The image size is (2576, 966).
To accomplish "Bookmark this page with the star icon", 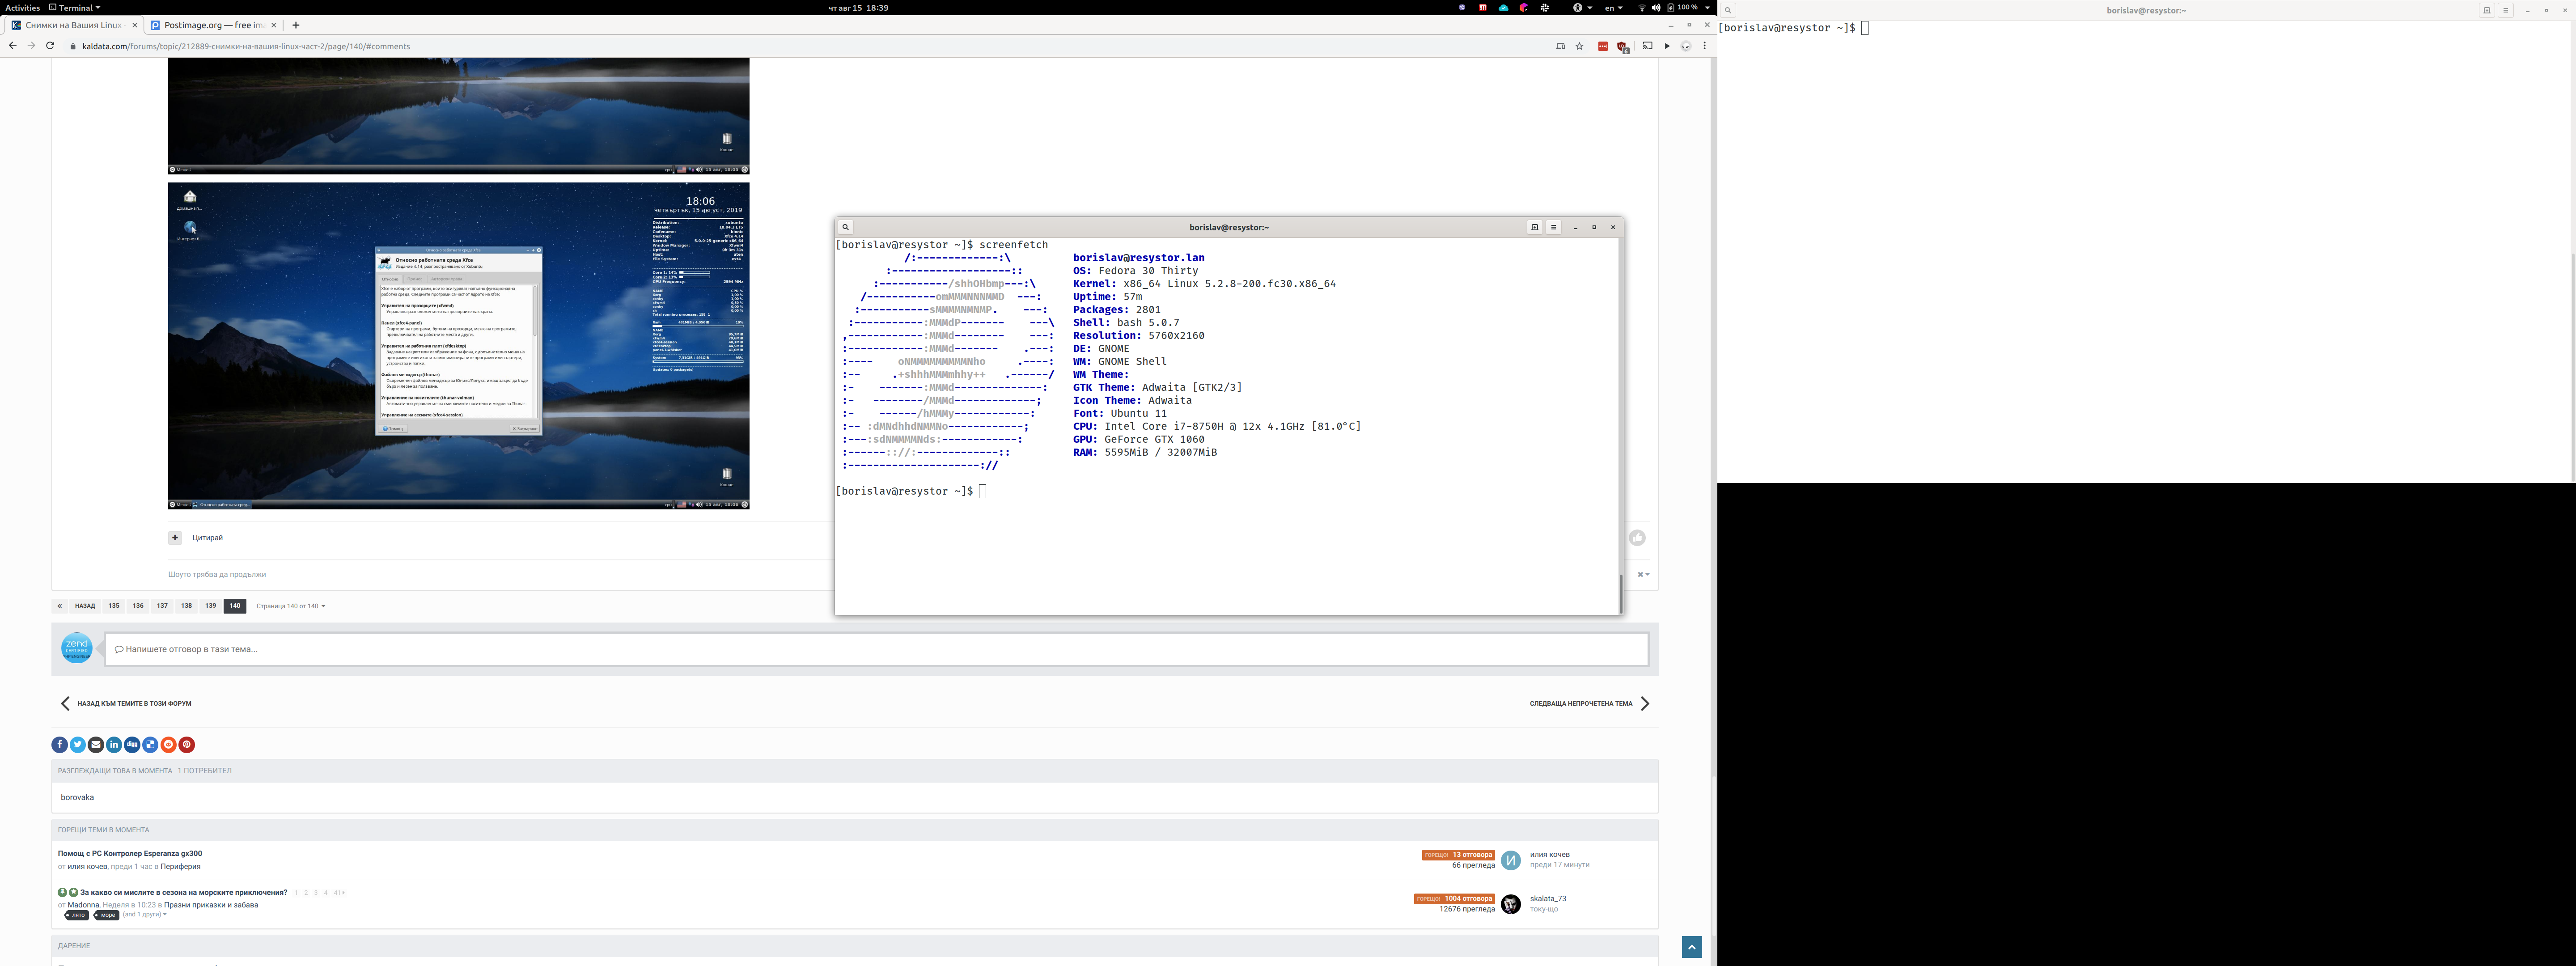I will coord(1580,46).
